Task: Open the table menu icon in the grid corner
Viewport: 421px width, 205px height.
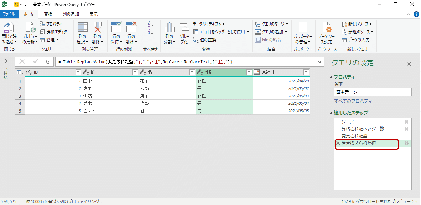Action: pos(20,72)
